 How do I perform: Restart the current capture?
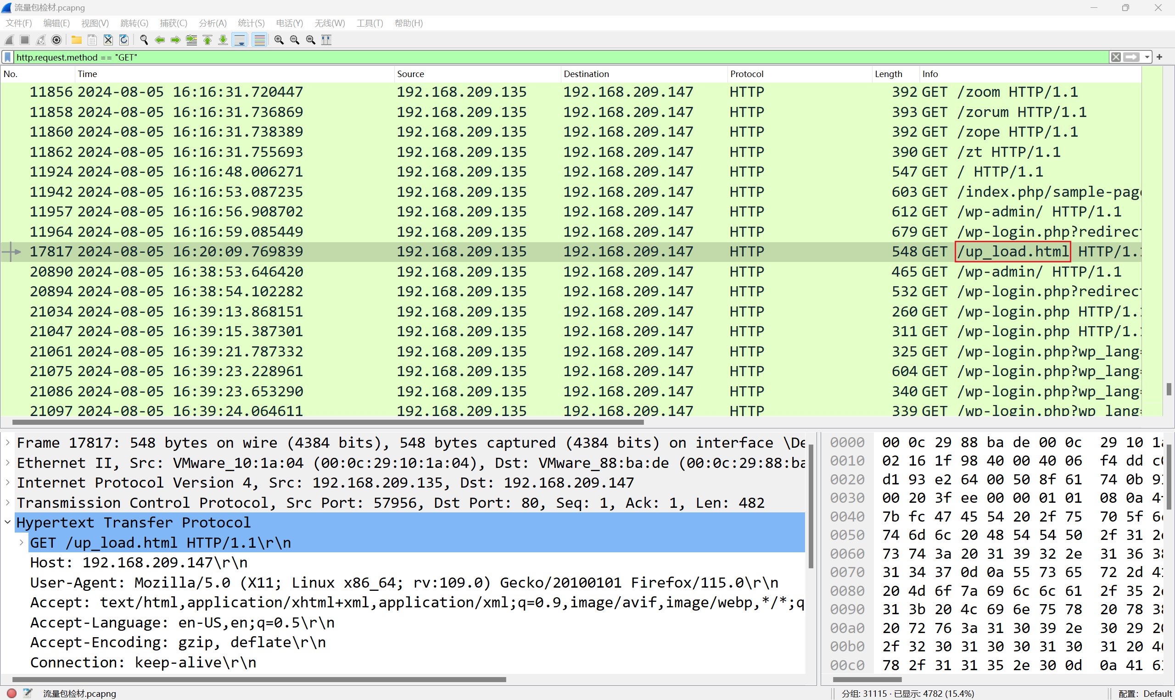pyautogui.click(x=41, y=40)
